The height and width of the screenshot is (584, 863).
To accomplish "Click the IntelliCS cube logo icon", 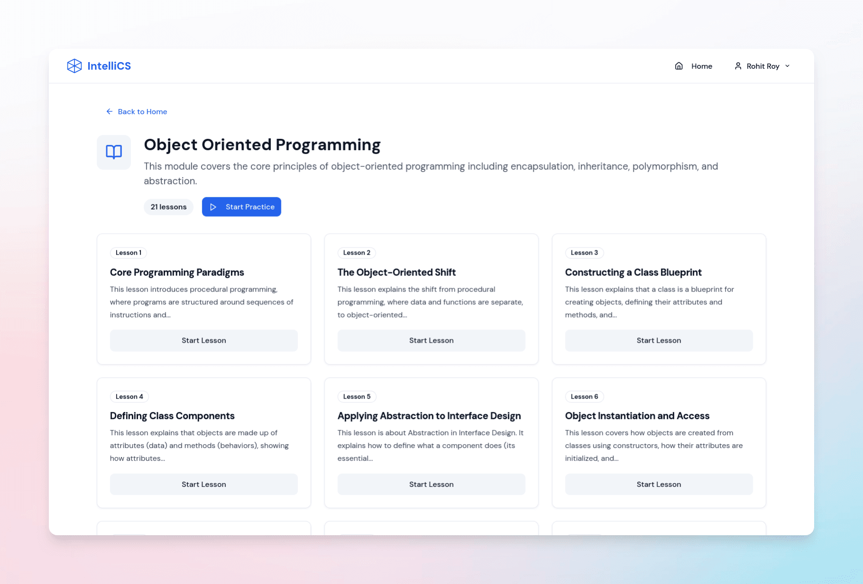I will 74,66.
